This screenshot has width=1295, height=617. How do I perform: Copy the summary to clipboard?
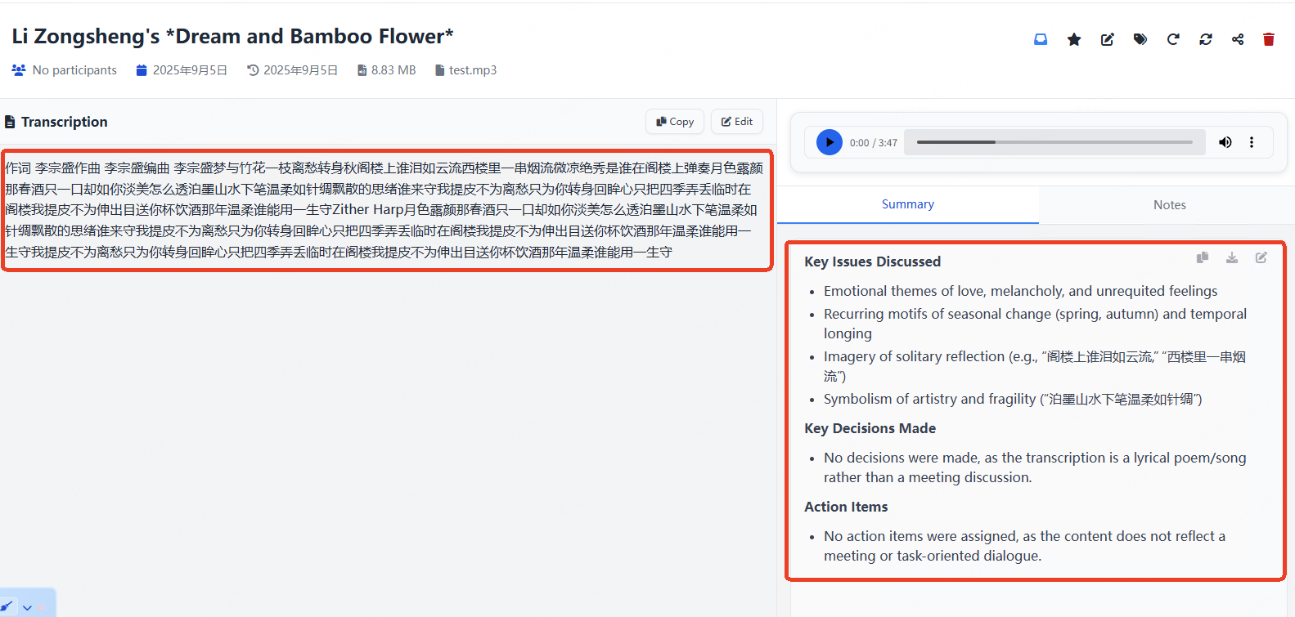(x=1203, y=257)
